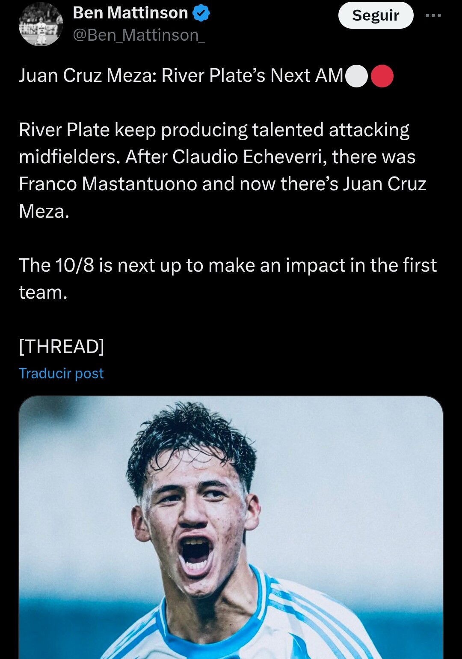The height and width of the screenshot is (659, 462).
Task: Click the name Franco Mastantuono in the post
Action: (x=108, y=184)
